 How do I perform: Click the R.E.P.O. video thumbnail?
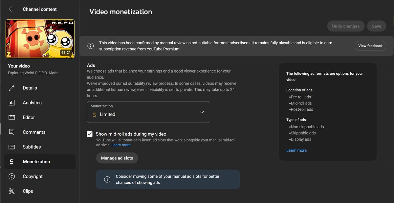40,38
